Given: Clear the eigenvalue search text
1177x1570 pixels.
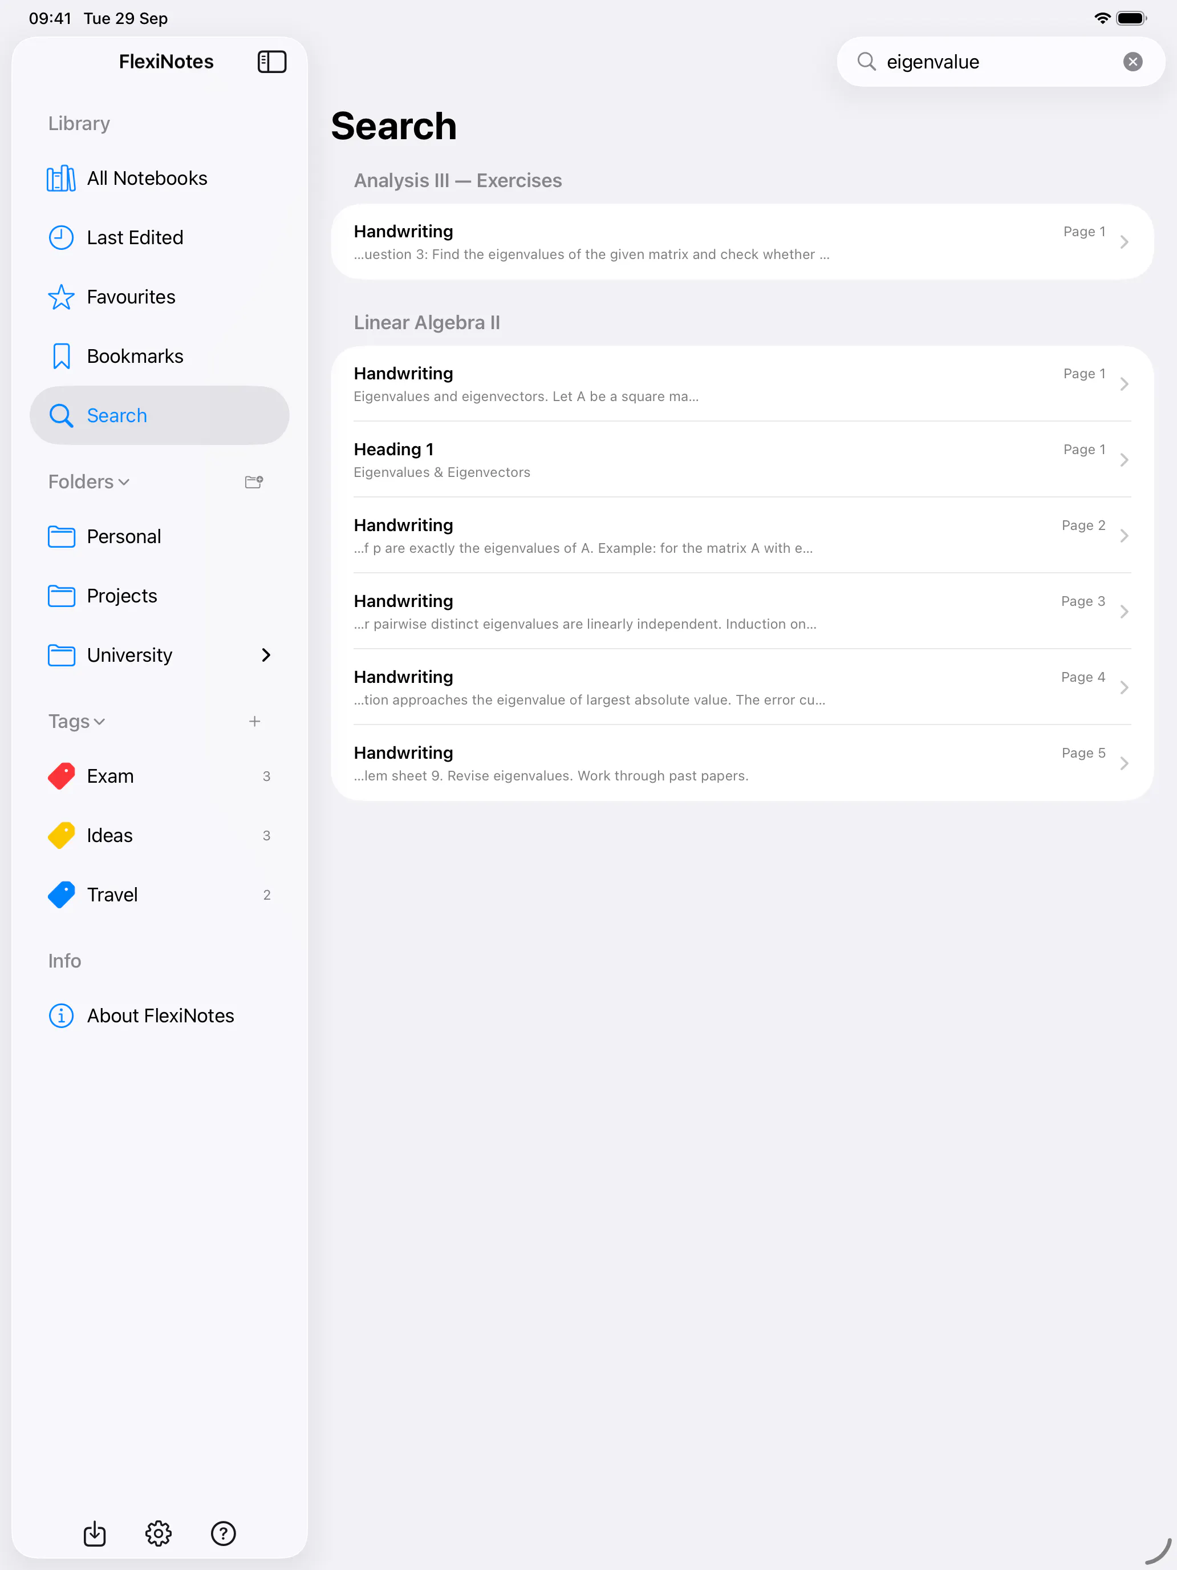Looking at the screenshot, I should click(x=1133, y=62).
